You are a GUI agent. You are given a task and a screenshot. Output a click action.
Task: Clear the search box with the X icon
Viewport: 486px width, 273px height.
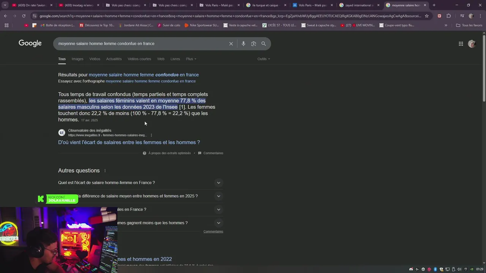(x=231, y=44)
